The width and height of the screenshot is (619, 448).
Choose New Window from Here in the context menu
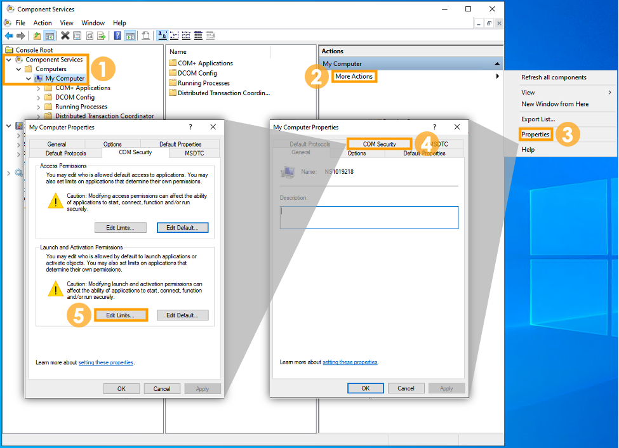555,104
